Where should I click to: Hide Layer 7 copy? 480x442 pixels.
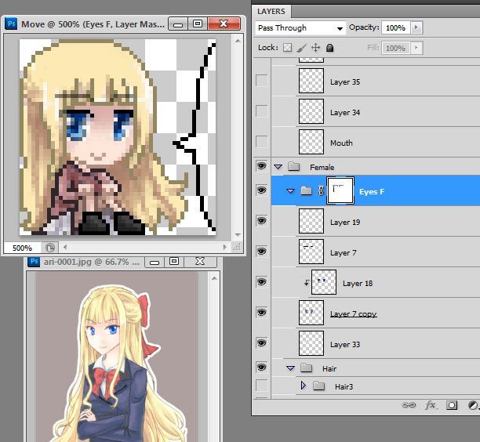(x=261, y=313)
